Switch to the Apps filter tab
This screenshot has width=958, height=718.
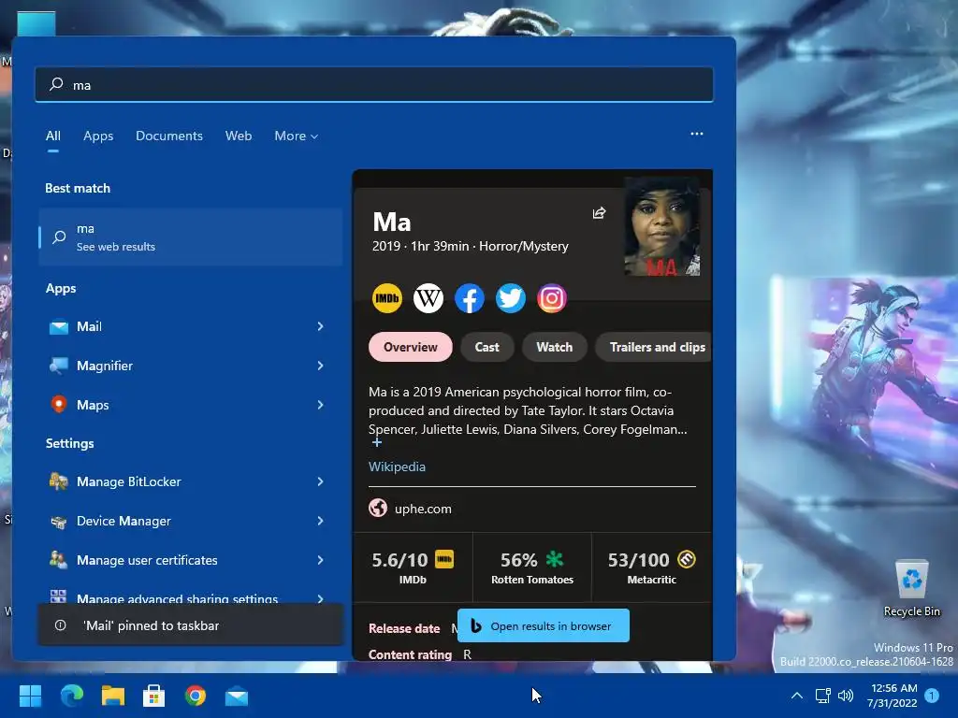click(x=98, y=136)
